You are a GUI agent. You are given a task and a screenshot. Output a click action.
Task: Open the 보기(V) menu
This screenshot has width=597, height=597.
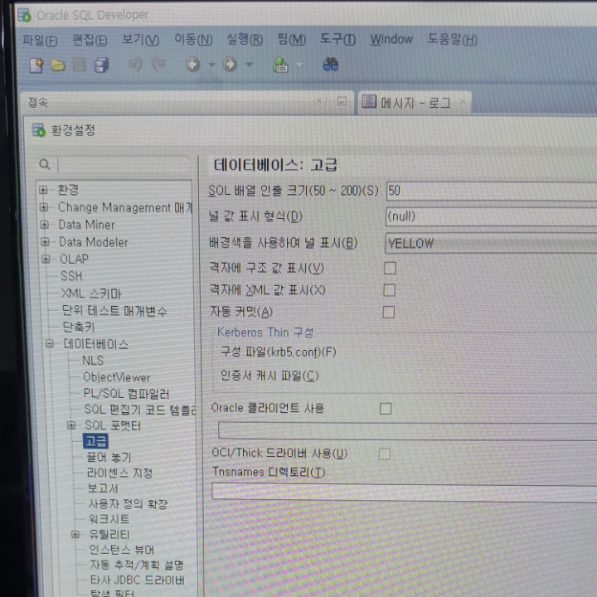[x=140, y=40]
